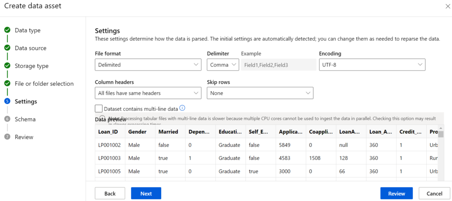This screenshot has height=201, width=452.
Task: Enable Dataset contains multi-line data checkbox
Action: point(98,108)
